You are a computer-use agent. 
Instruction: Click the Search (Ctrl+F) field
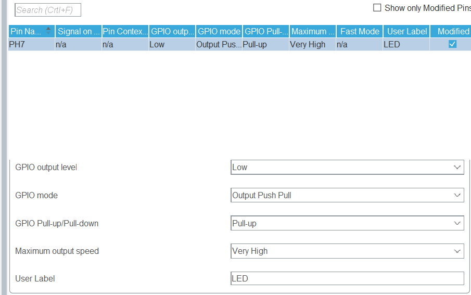point(48,10)
